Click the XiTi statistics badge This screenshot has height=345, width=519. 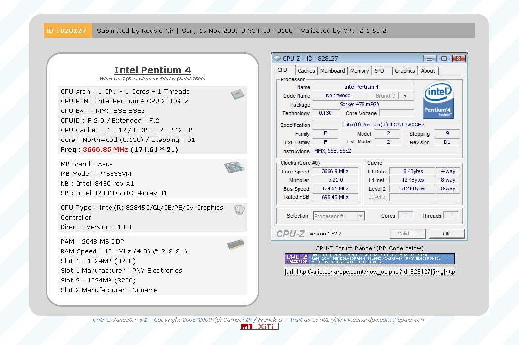259,327
